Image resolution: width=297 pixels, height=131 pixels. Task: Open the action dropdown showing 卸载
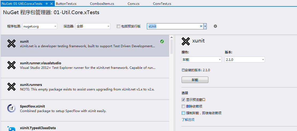point(202,60)
